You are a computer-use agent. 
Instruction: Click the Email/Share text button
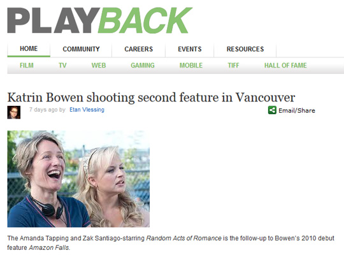[297, 110]
